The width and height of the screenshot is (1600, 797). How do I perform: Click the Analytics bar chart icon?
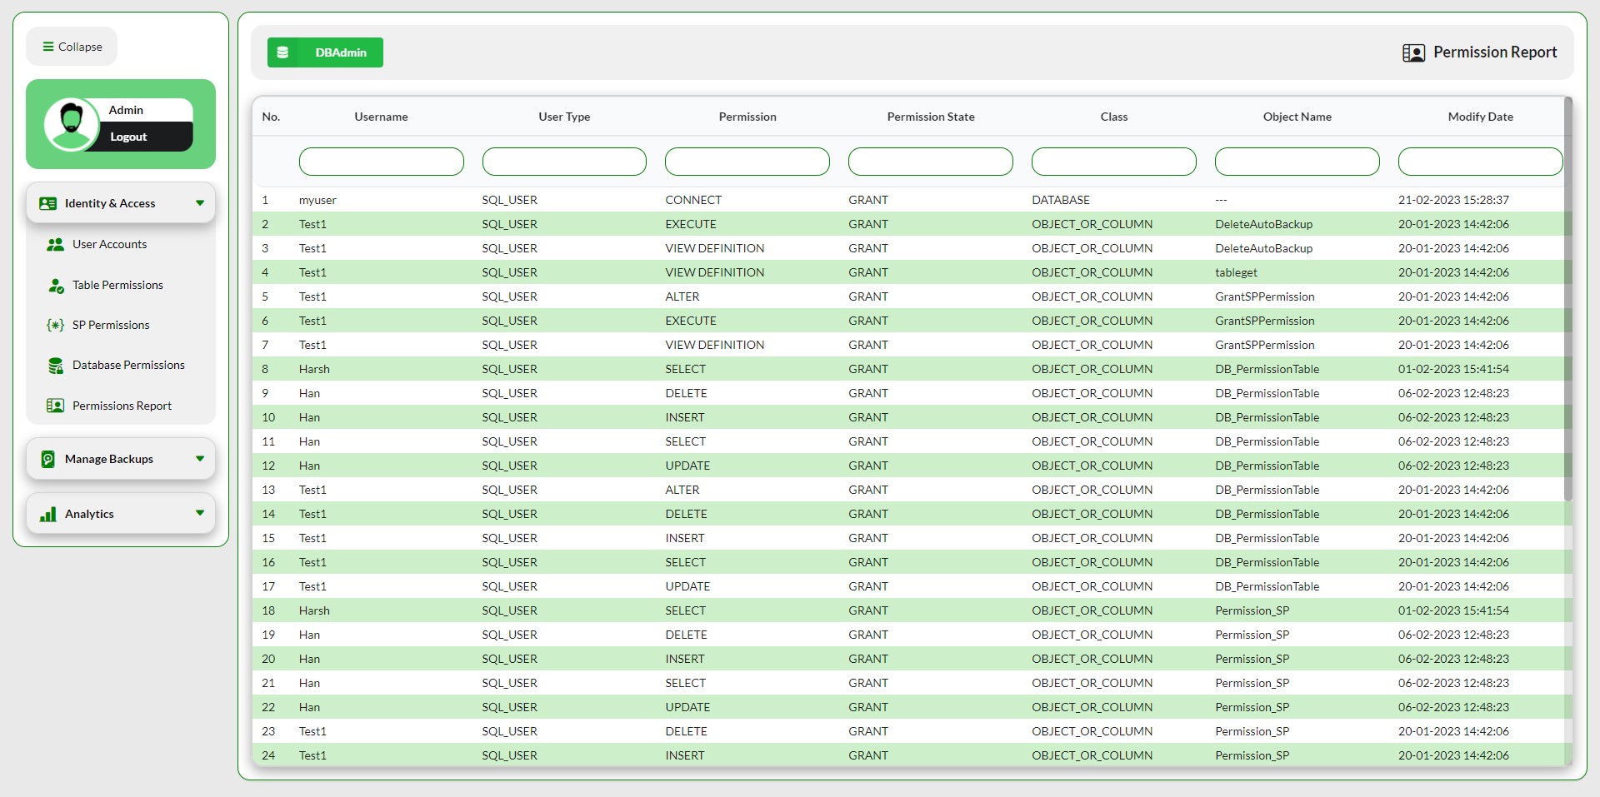[x=48, y=514]
